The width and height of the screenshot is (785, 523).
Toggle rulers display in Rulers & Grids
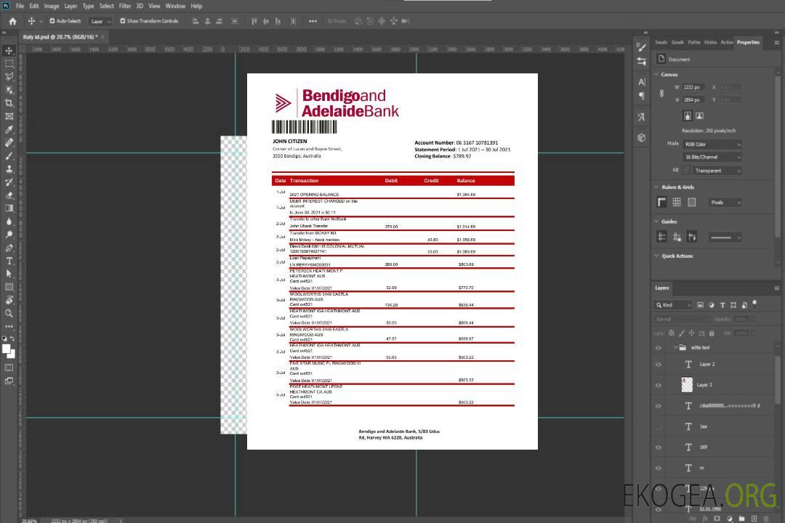662,202
